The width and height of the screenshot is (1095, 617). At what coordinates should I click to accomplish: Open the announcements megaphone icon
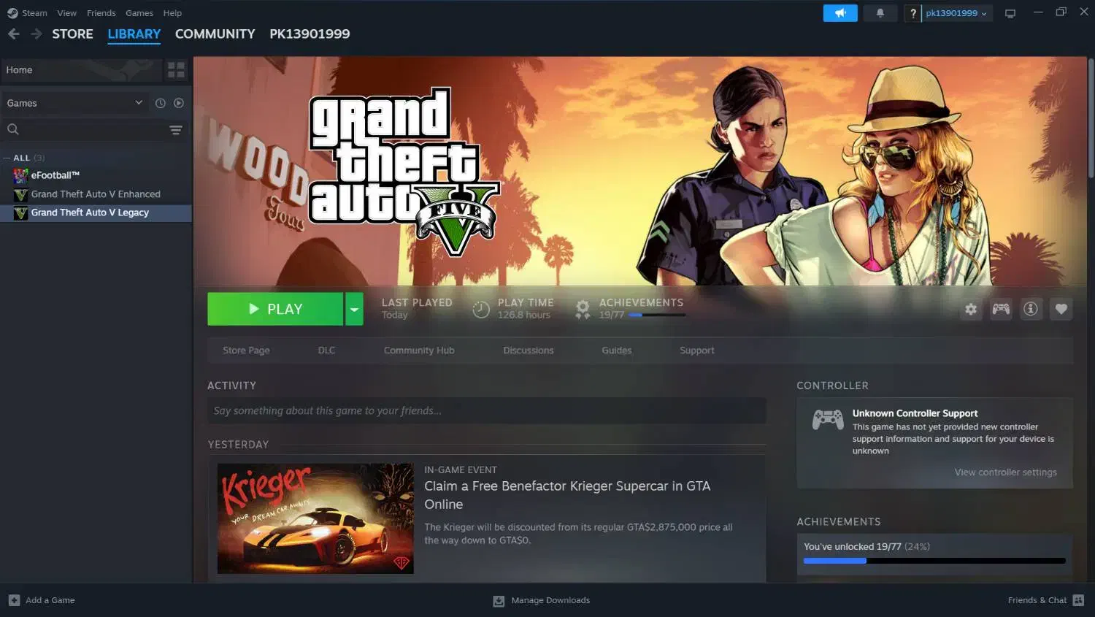point(839,12)
